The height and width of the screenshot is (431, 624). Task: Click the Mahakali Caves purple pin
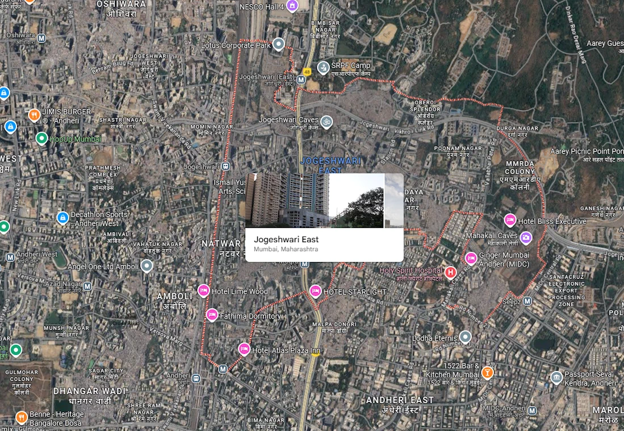[526, 237]
